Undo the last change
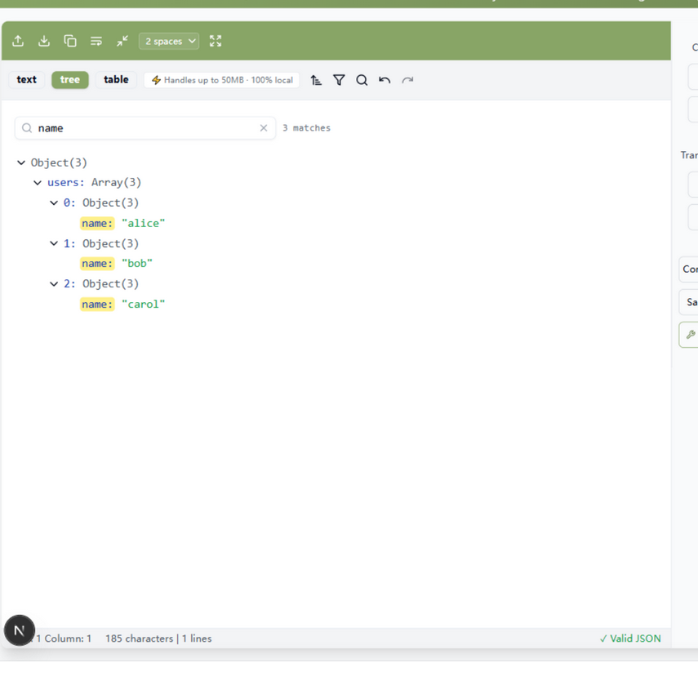 tap(385, 80)
